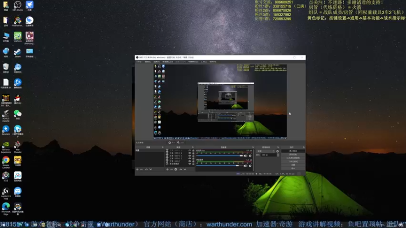Click the 开始录制 button

(293, 155)
